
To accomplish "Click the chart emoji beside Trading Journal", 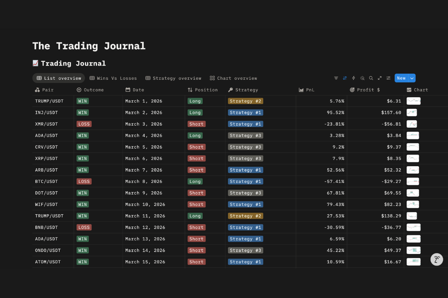I will 35,63.
